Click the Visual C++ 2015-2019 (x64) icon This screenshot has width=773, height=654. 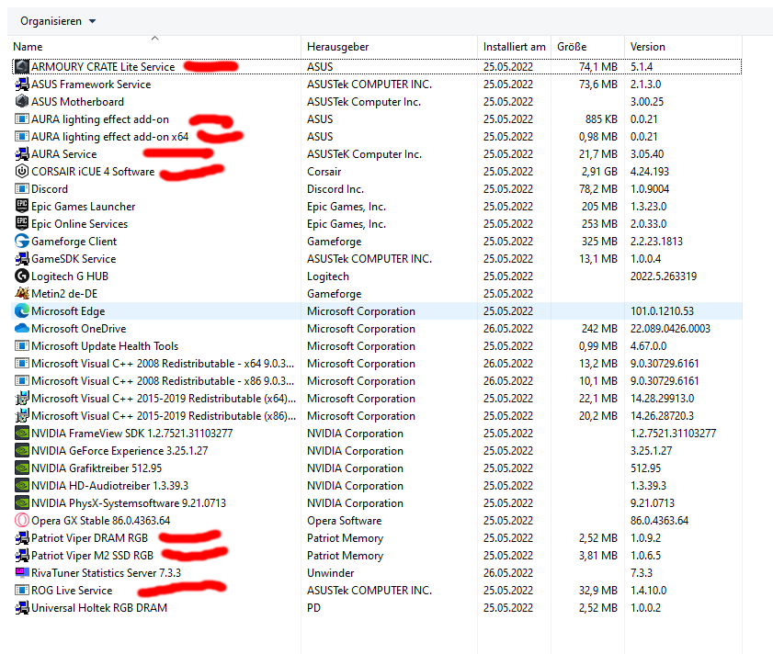[22, 399]
